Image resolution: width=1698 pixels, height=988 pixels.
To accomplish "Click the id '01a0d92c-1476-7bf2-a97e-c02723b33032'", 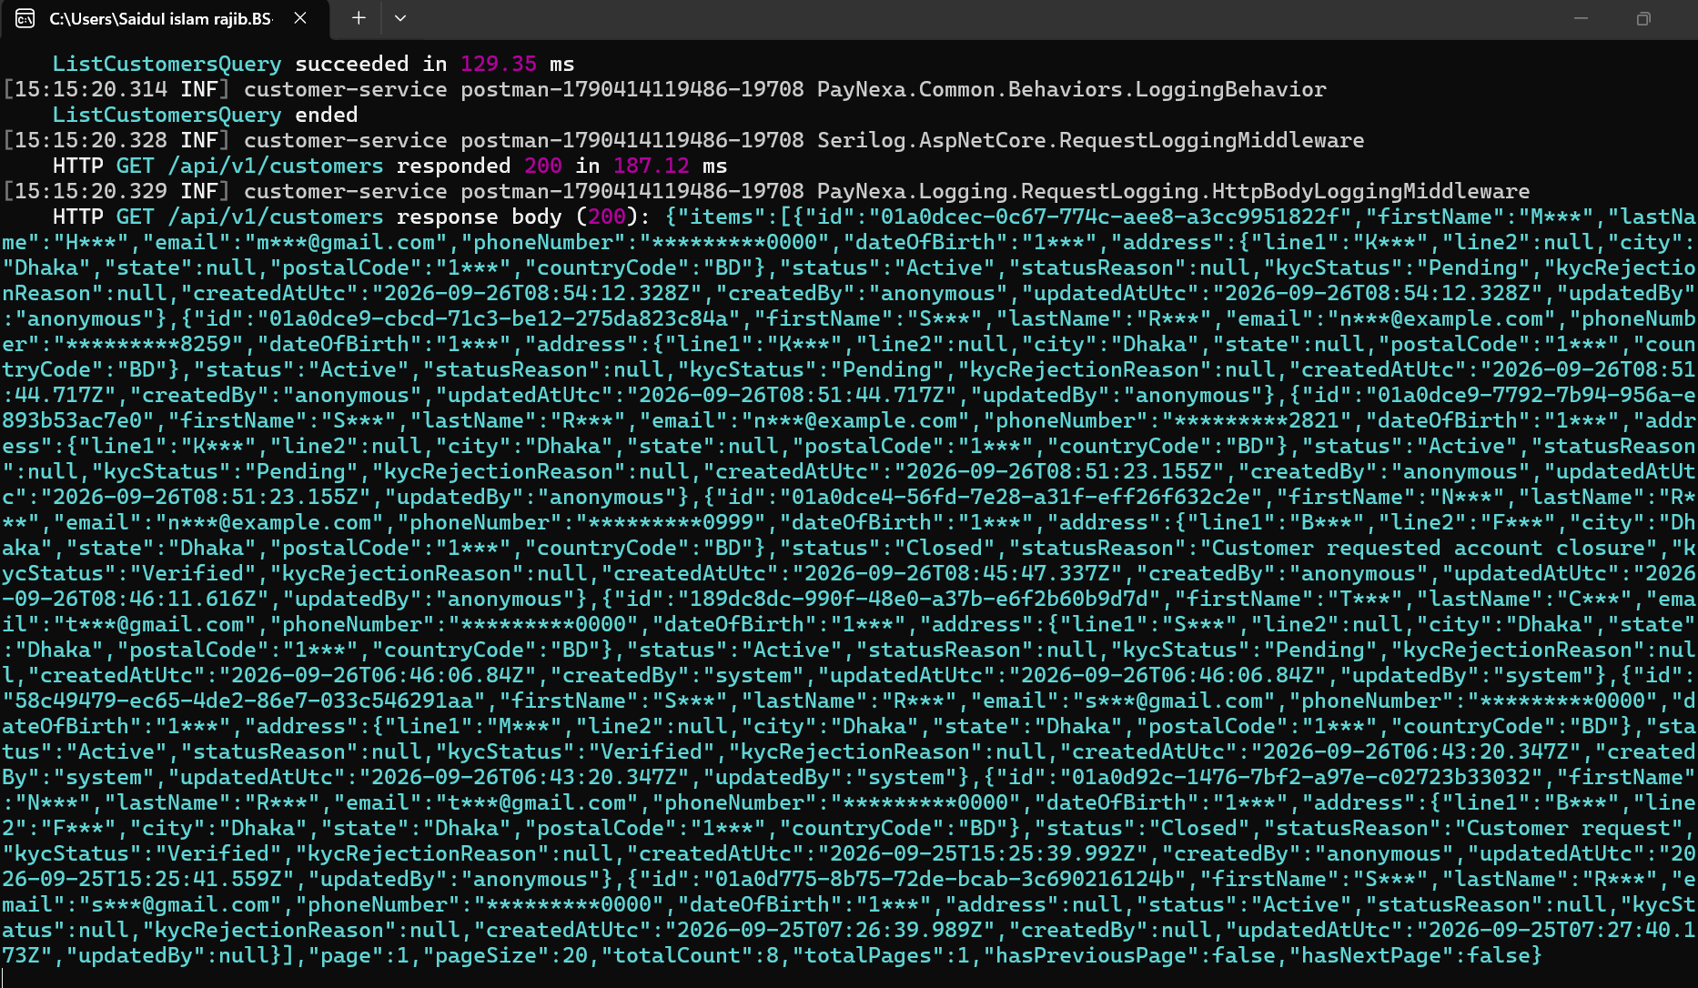I will [x=1301, y=777].
